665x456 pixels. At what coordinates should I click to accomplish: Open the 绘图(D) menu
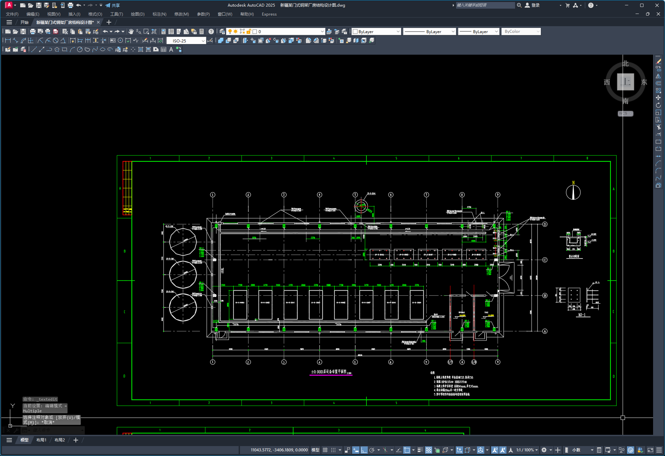(x=138, y=14)
